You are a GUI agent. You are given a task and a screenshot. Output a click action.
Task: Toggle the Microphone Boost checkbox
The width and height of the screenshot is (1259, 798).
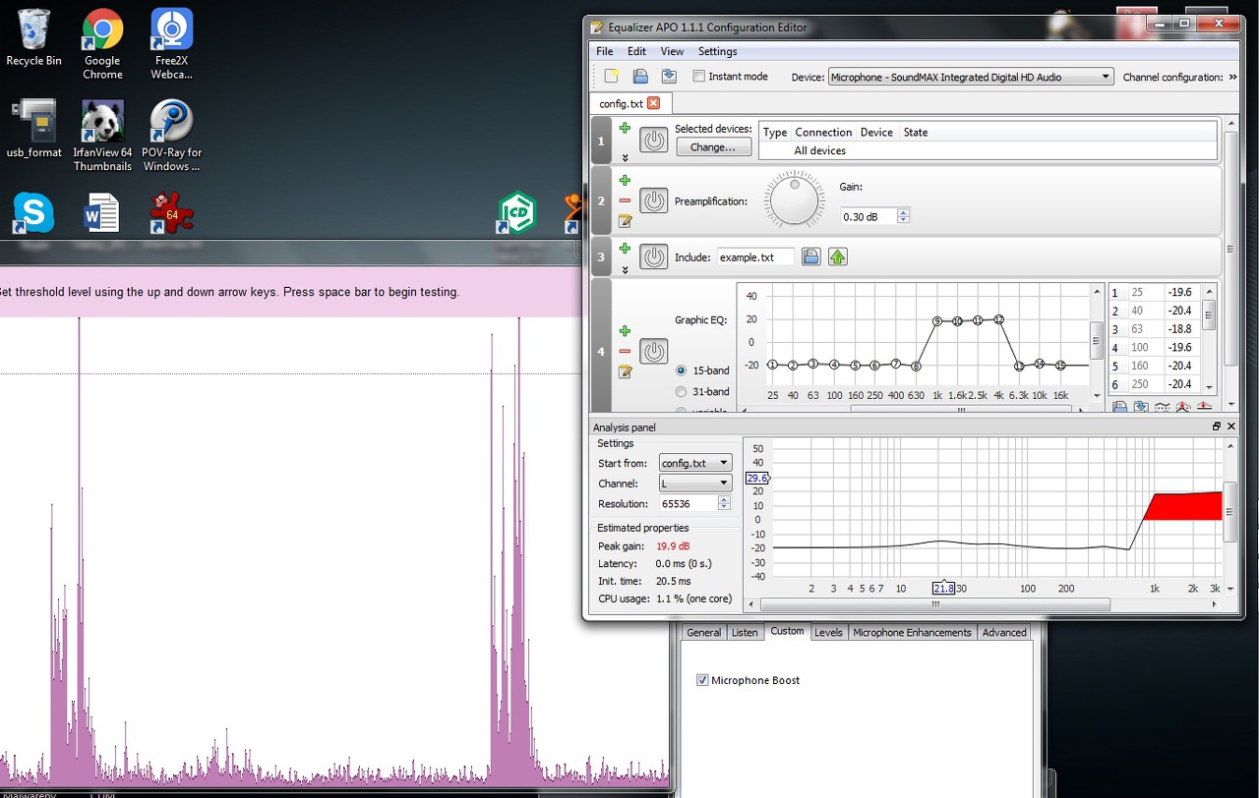702,680
